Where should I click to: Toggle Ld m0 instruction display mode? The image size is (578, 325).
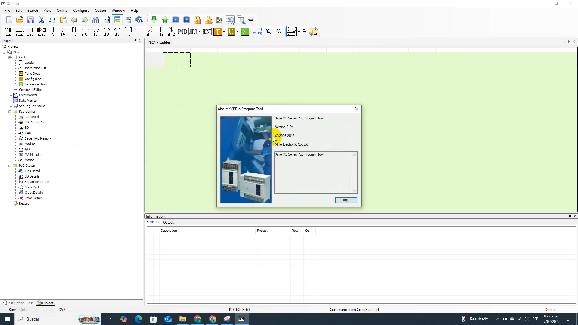point(302,32)
